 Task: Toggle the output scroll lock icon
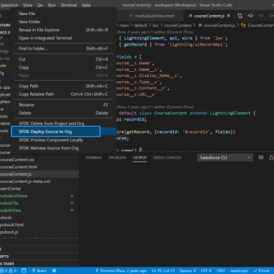(x=271, y=157)
